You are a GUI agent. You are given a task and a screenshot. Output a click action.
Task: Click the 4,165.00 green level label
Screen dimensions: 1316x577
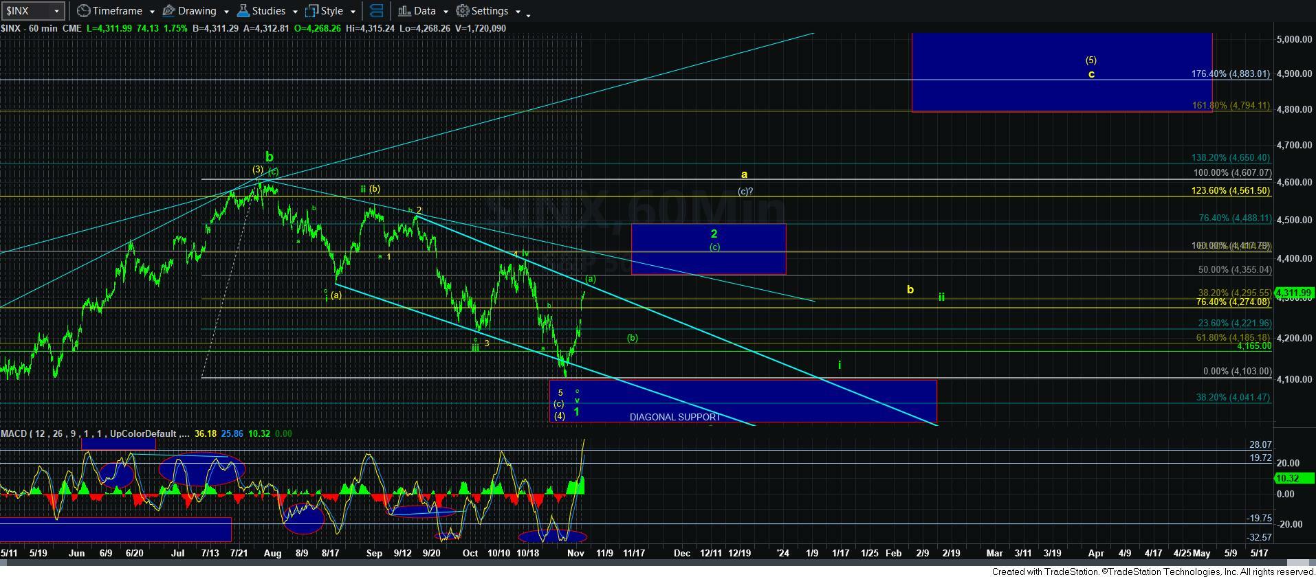[x=1254, y=346]
